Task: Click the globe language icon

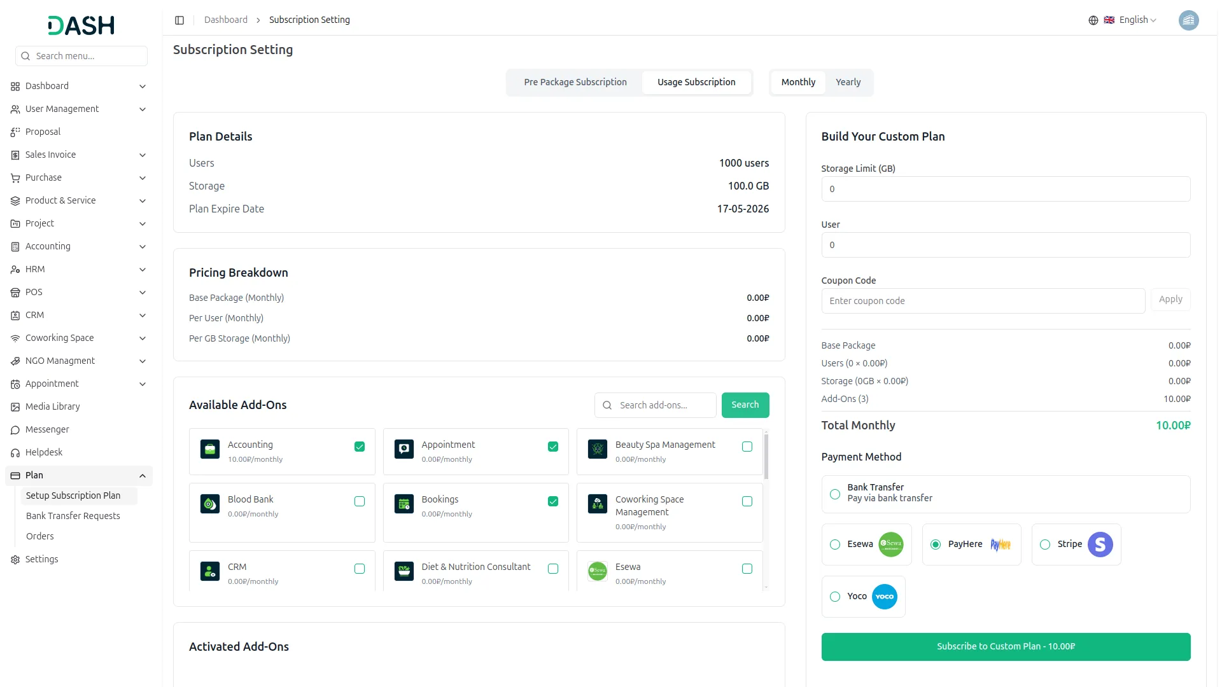Action: (x=1093, y=20)
